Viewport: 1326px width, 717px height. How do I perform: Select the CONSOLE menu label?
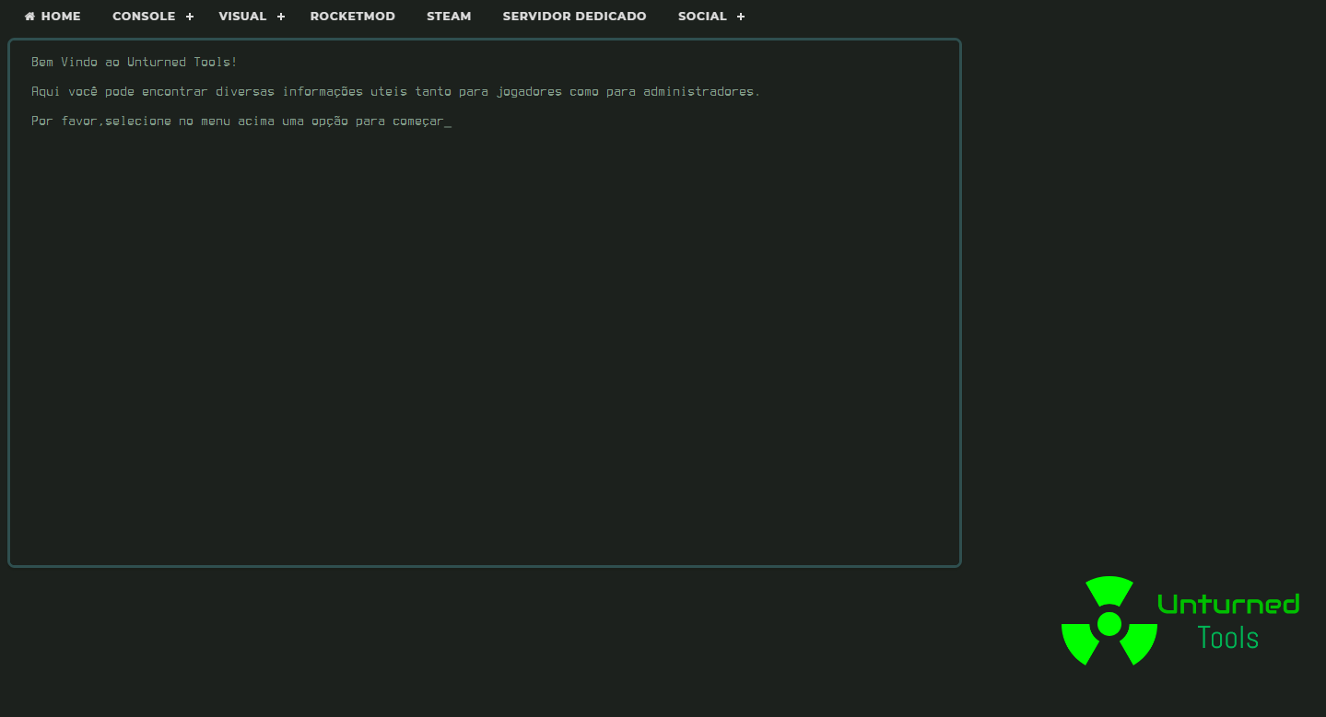click(144, 17)
